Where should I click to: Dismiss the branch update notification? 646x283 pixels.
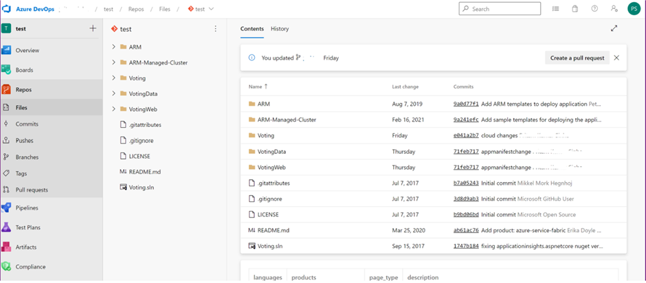click(616, 58)
